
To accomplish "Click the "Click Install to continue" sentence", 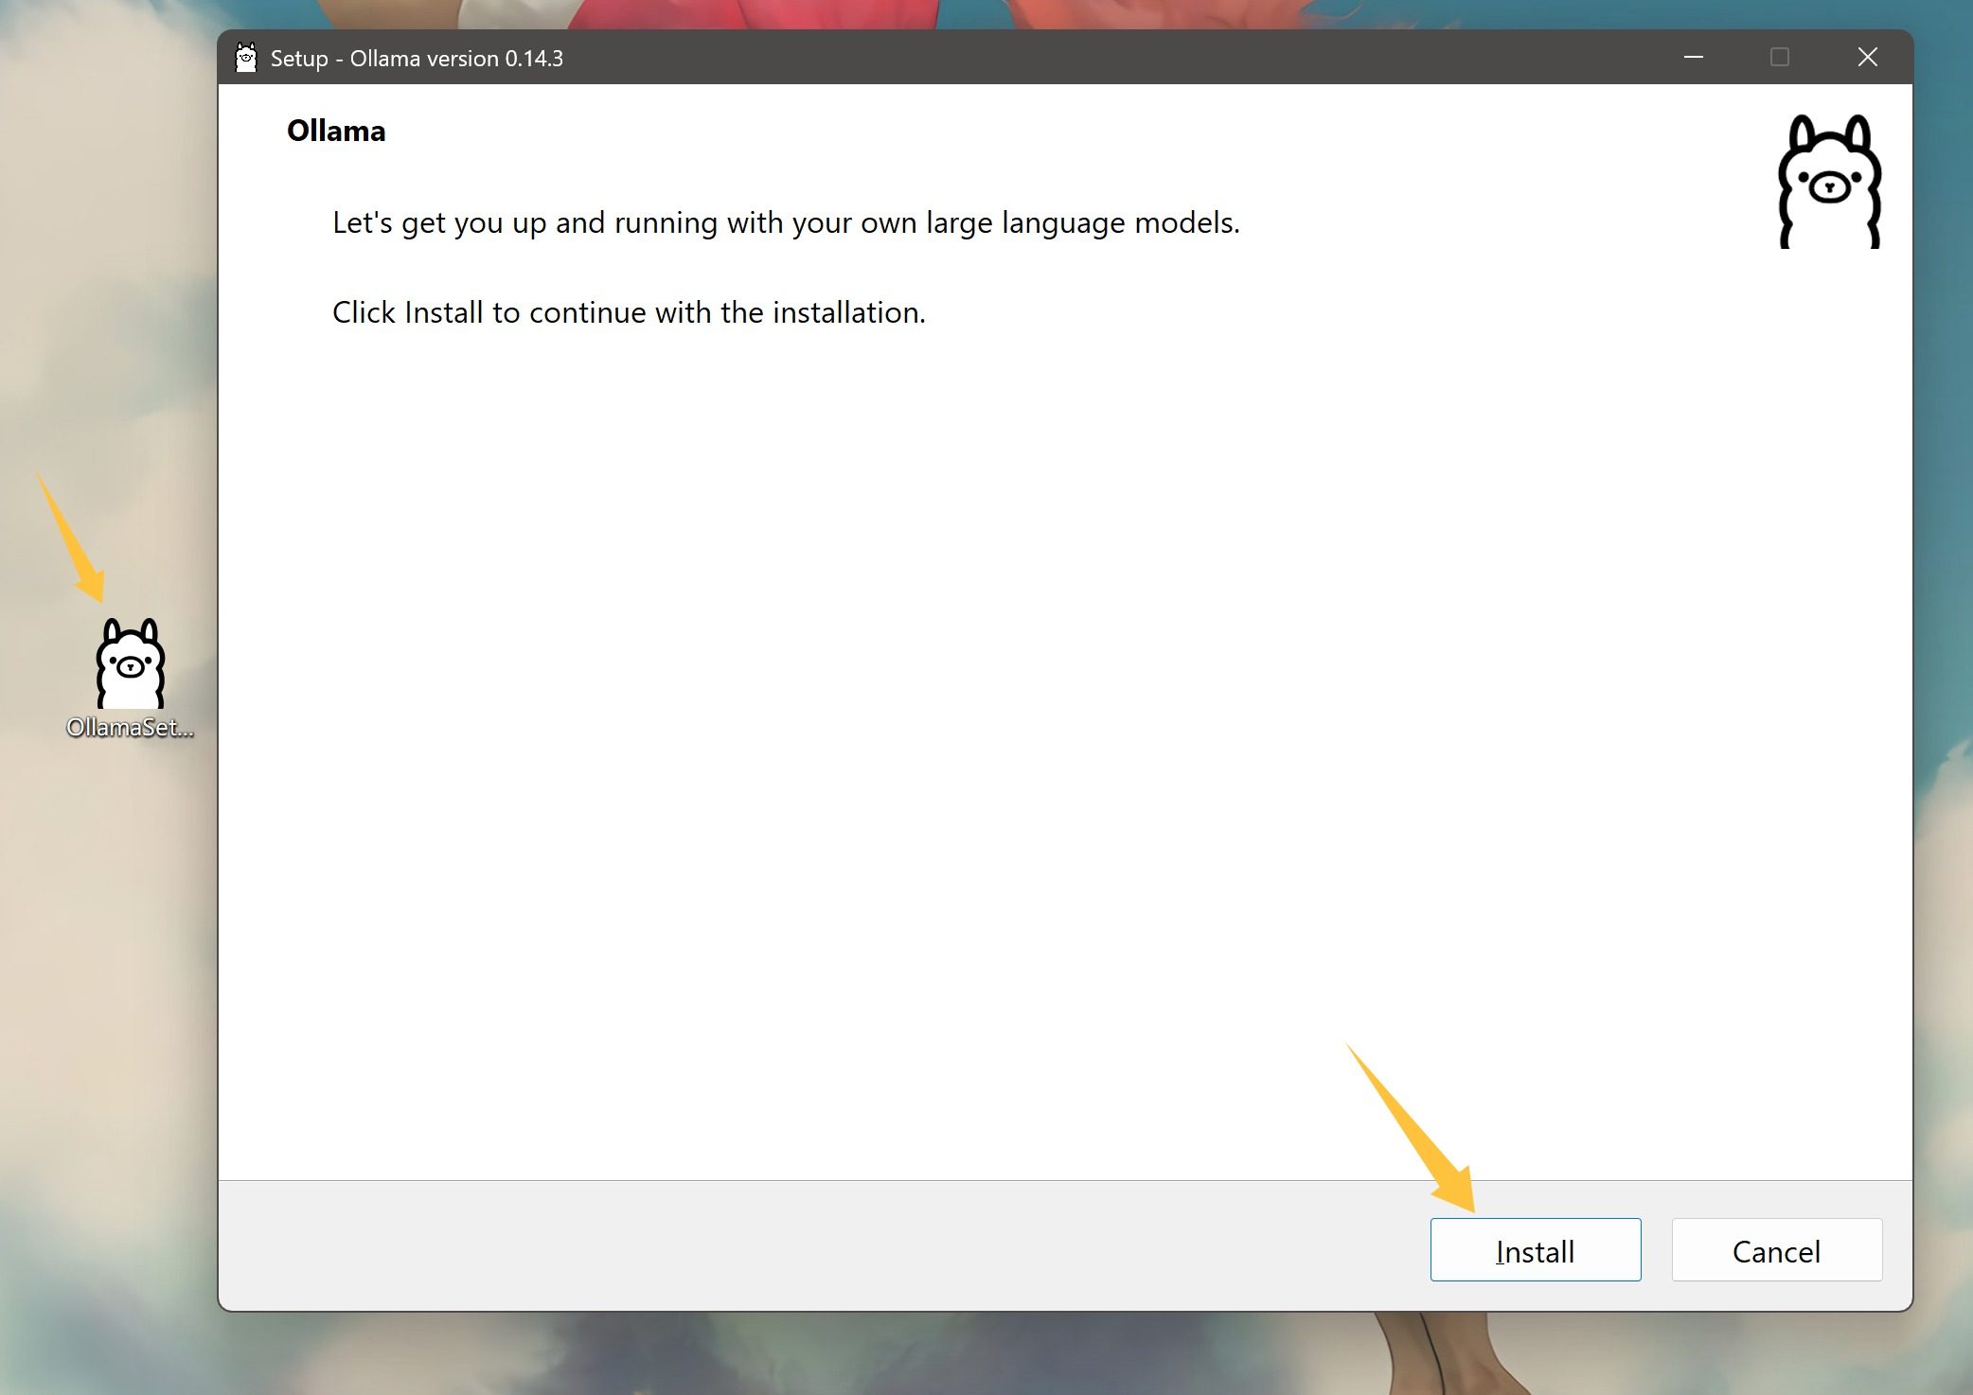I will click(628, 312).
